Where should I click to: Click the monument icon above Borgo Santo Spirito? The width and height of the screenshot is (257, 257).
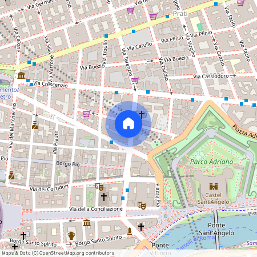click(x=130, y=231)
